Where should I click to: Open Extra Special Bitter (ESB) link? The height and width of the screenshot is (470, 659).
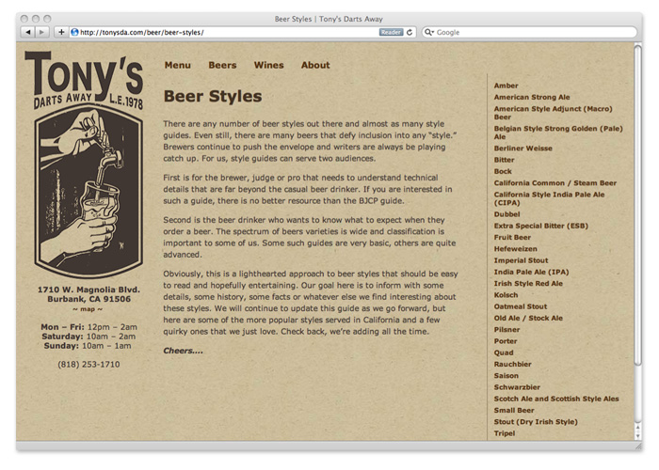point(541,226)
